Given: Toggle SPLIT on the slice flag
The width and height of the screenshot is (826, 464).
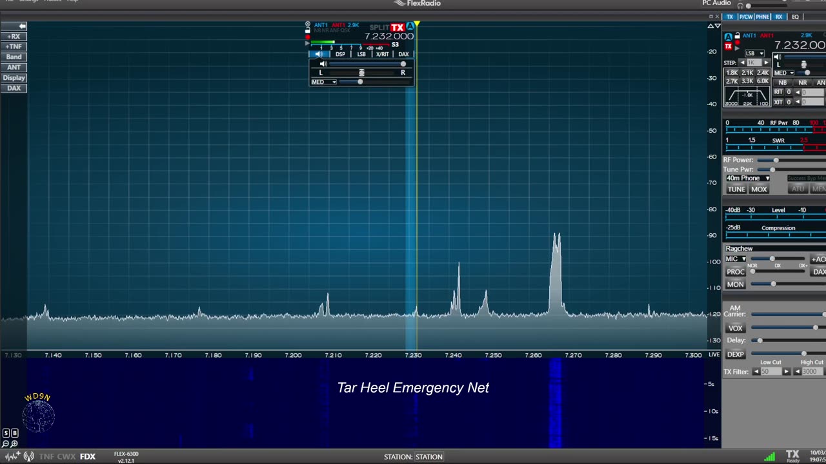Looking at the screenshot, I should pyautogui.click(x=379, y=28).
